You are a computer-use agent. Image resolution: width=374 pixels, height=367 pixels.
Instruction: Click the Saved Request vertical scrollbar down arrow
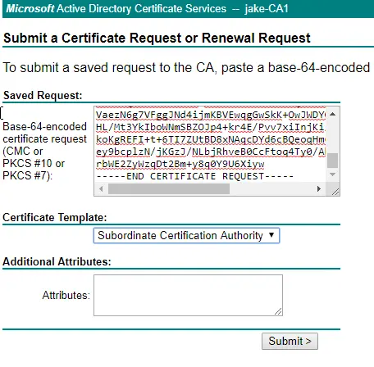(x=332, y=174)
